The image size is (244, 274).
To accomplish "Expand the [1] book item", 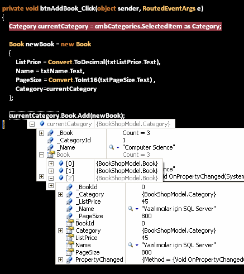I will [x=51, y=171].
